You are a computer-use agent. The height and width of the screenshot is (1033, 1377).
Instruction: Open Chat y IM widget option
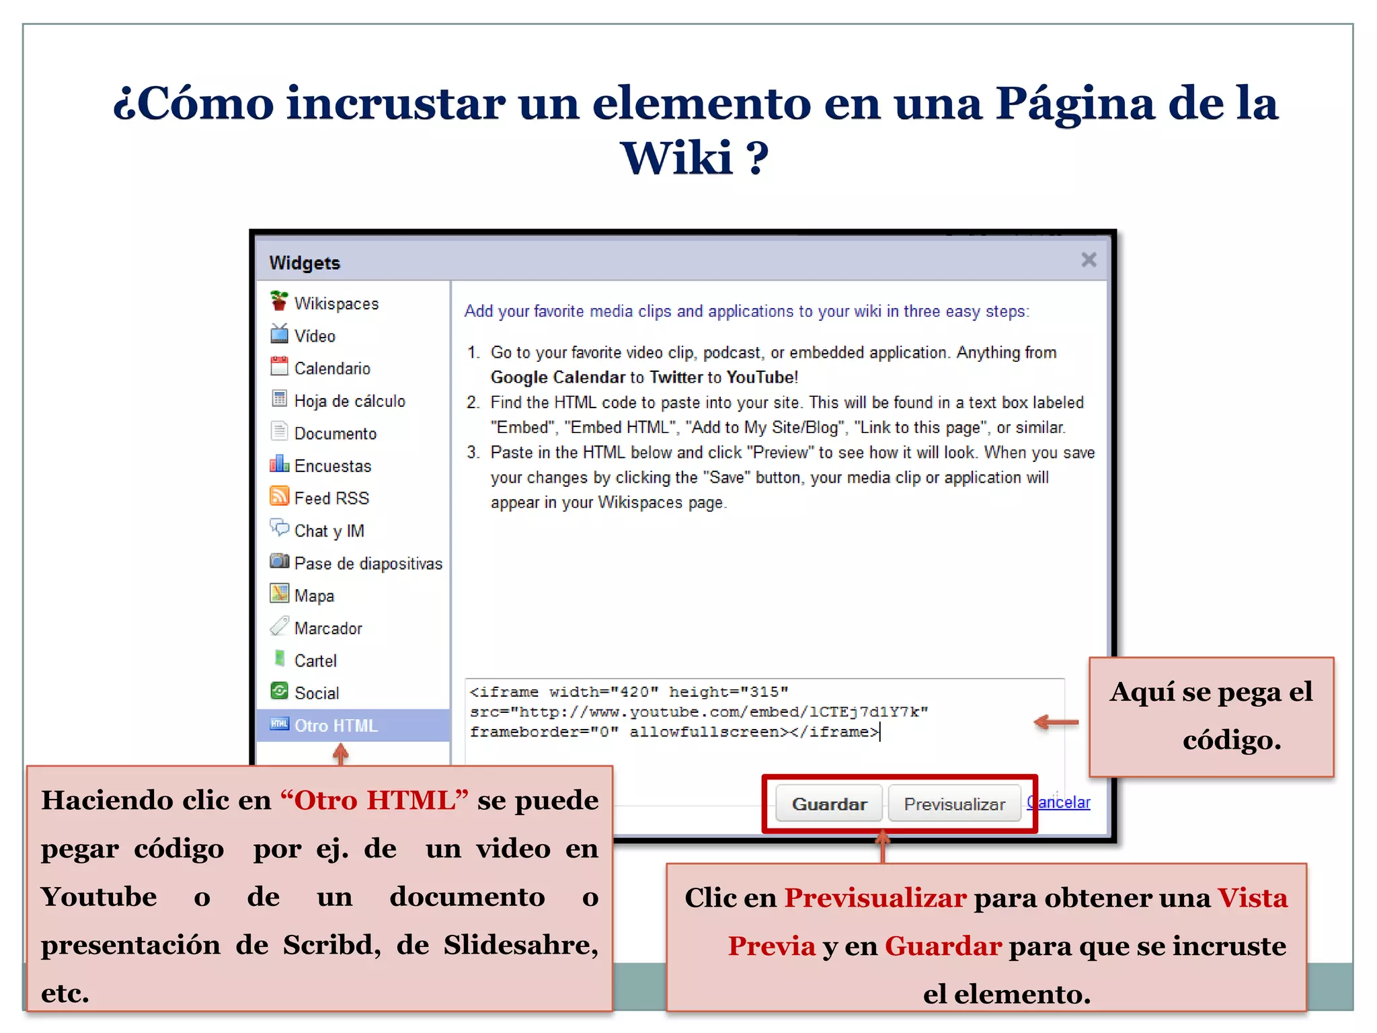point(329,531)
